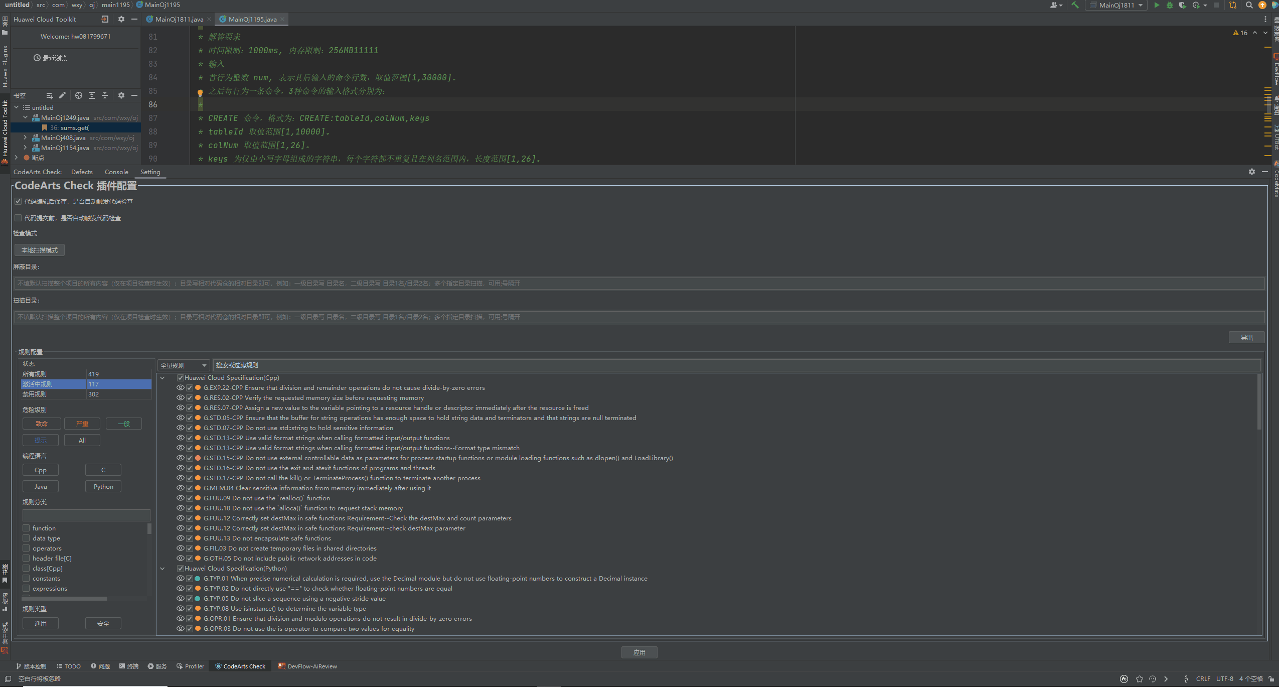Click the edit pencil icon in bookmarks panel

(x=62, y=95)
